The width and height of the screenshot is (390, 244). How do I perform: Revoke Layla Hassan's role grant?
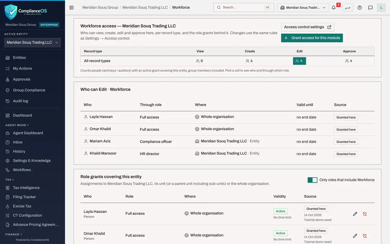[365, 214]
